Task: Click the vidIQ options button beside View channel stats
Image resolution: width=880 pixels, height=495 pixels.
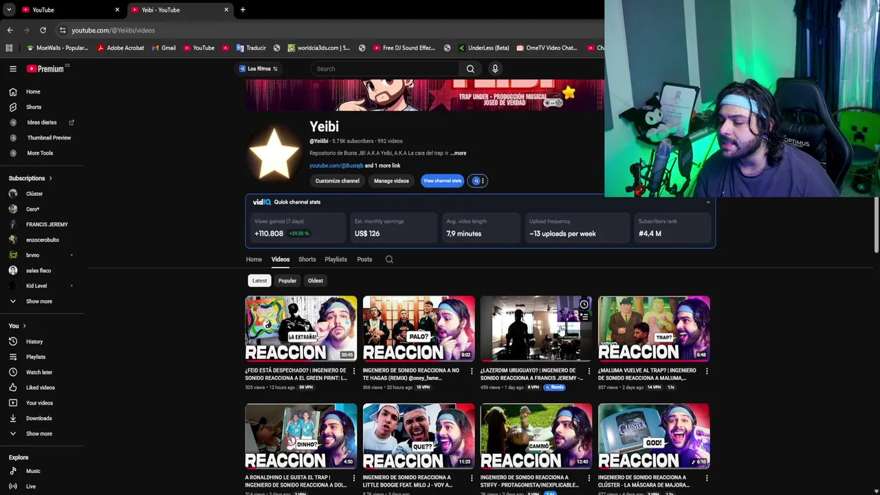Action: pos(478,181)
